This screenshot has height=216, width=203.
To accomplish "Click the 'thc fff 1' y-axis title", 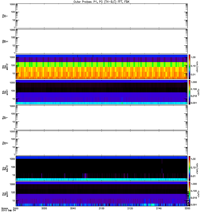I will pos(5,118).
